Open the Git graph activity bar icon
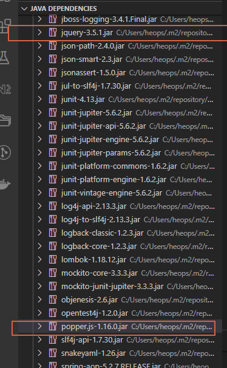227x368 pixels. tap(5, 152)
